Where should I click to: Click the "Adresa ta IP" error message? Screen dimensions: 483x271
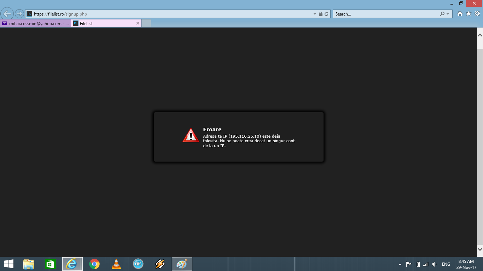tap(249, 141)
